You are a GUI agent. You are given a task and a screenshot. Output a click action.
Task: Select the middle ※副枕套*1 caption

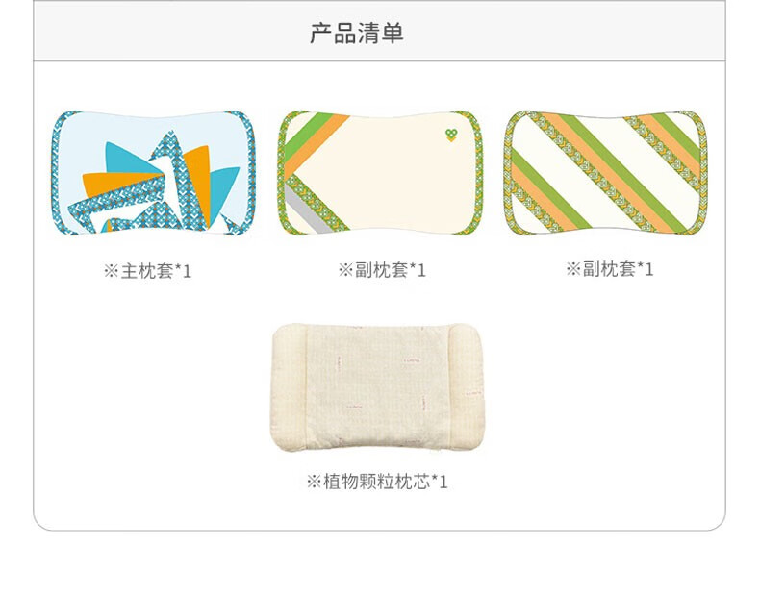pos(382,270)
